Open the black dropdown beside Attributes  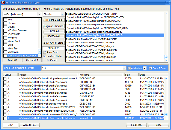tap(144, 68)
